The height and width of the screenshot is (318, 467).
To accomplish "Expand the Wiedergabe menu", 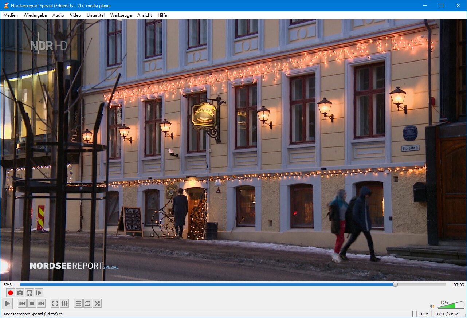I will [35, 15].
